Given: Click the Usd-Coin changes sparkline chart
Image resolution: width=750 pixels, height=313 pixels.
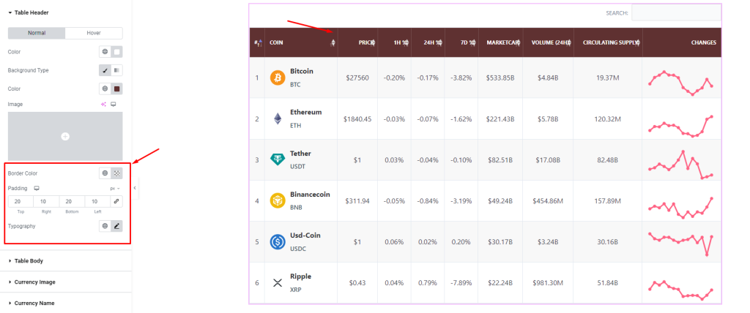Looking at the screenshot, I should (x=681, y=244).
